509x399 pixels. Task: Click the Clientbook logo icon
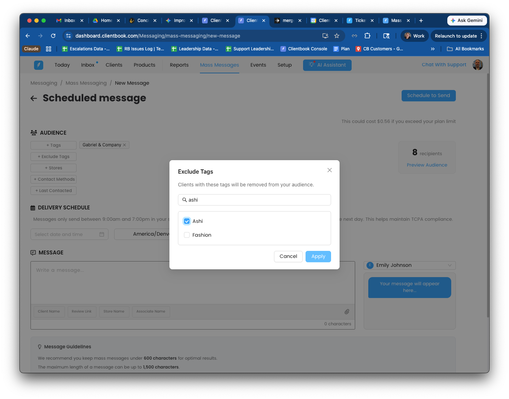[39, 65]
